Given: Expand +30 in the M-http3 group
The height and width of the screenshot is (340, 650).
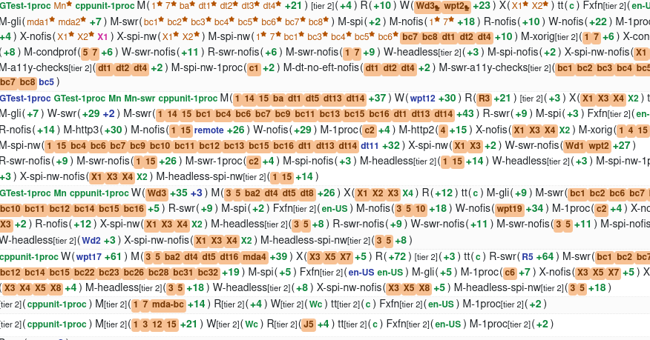Looking at the screenshot, I should [x=114, y=130].
